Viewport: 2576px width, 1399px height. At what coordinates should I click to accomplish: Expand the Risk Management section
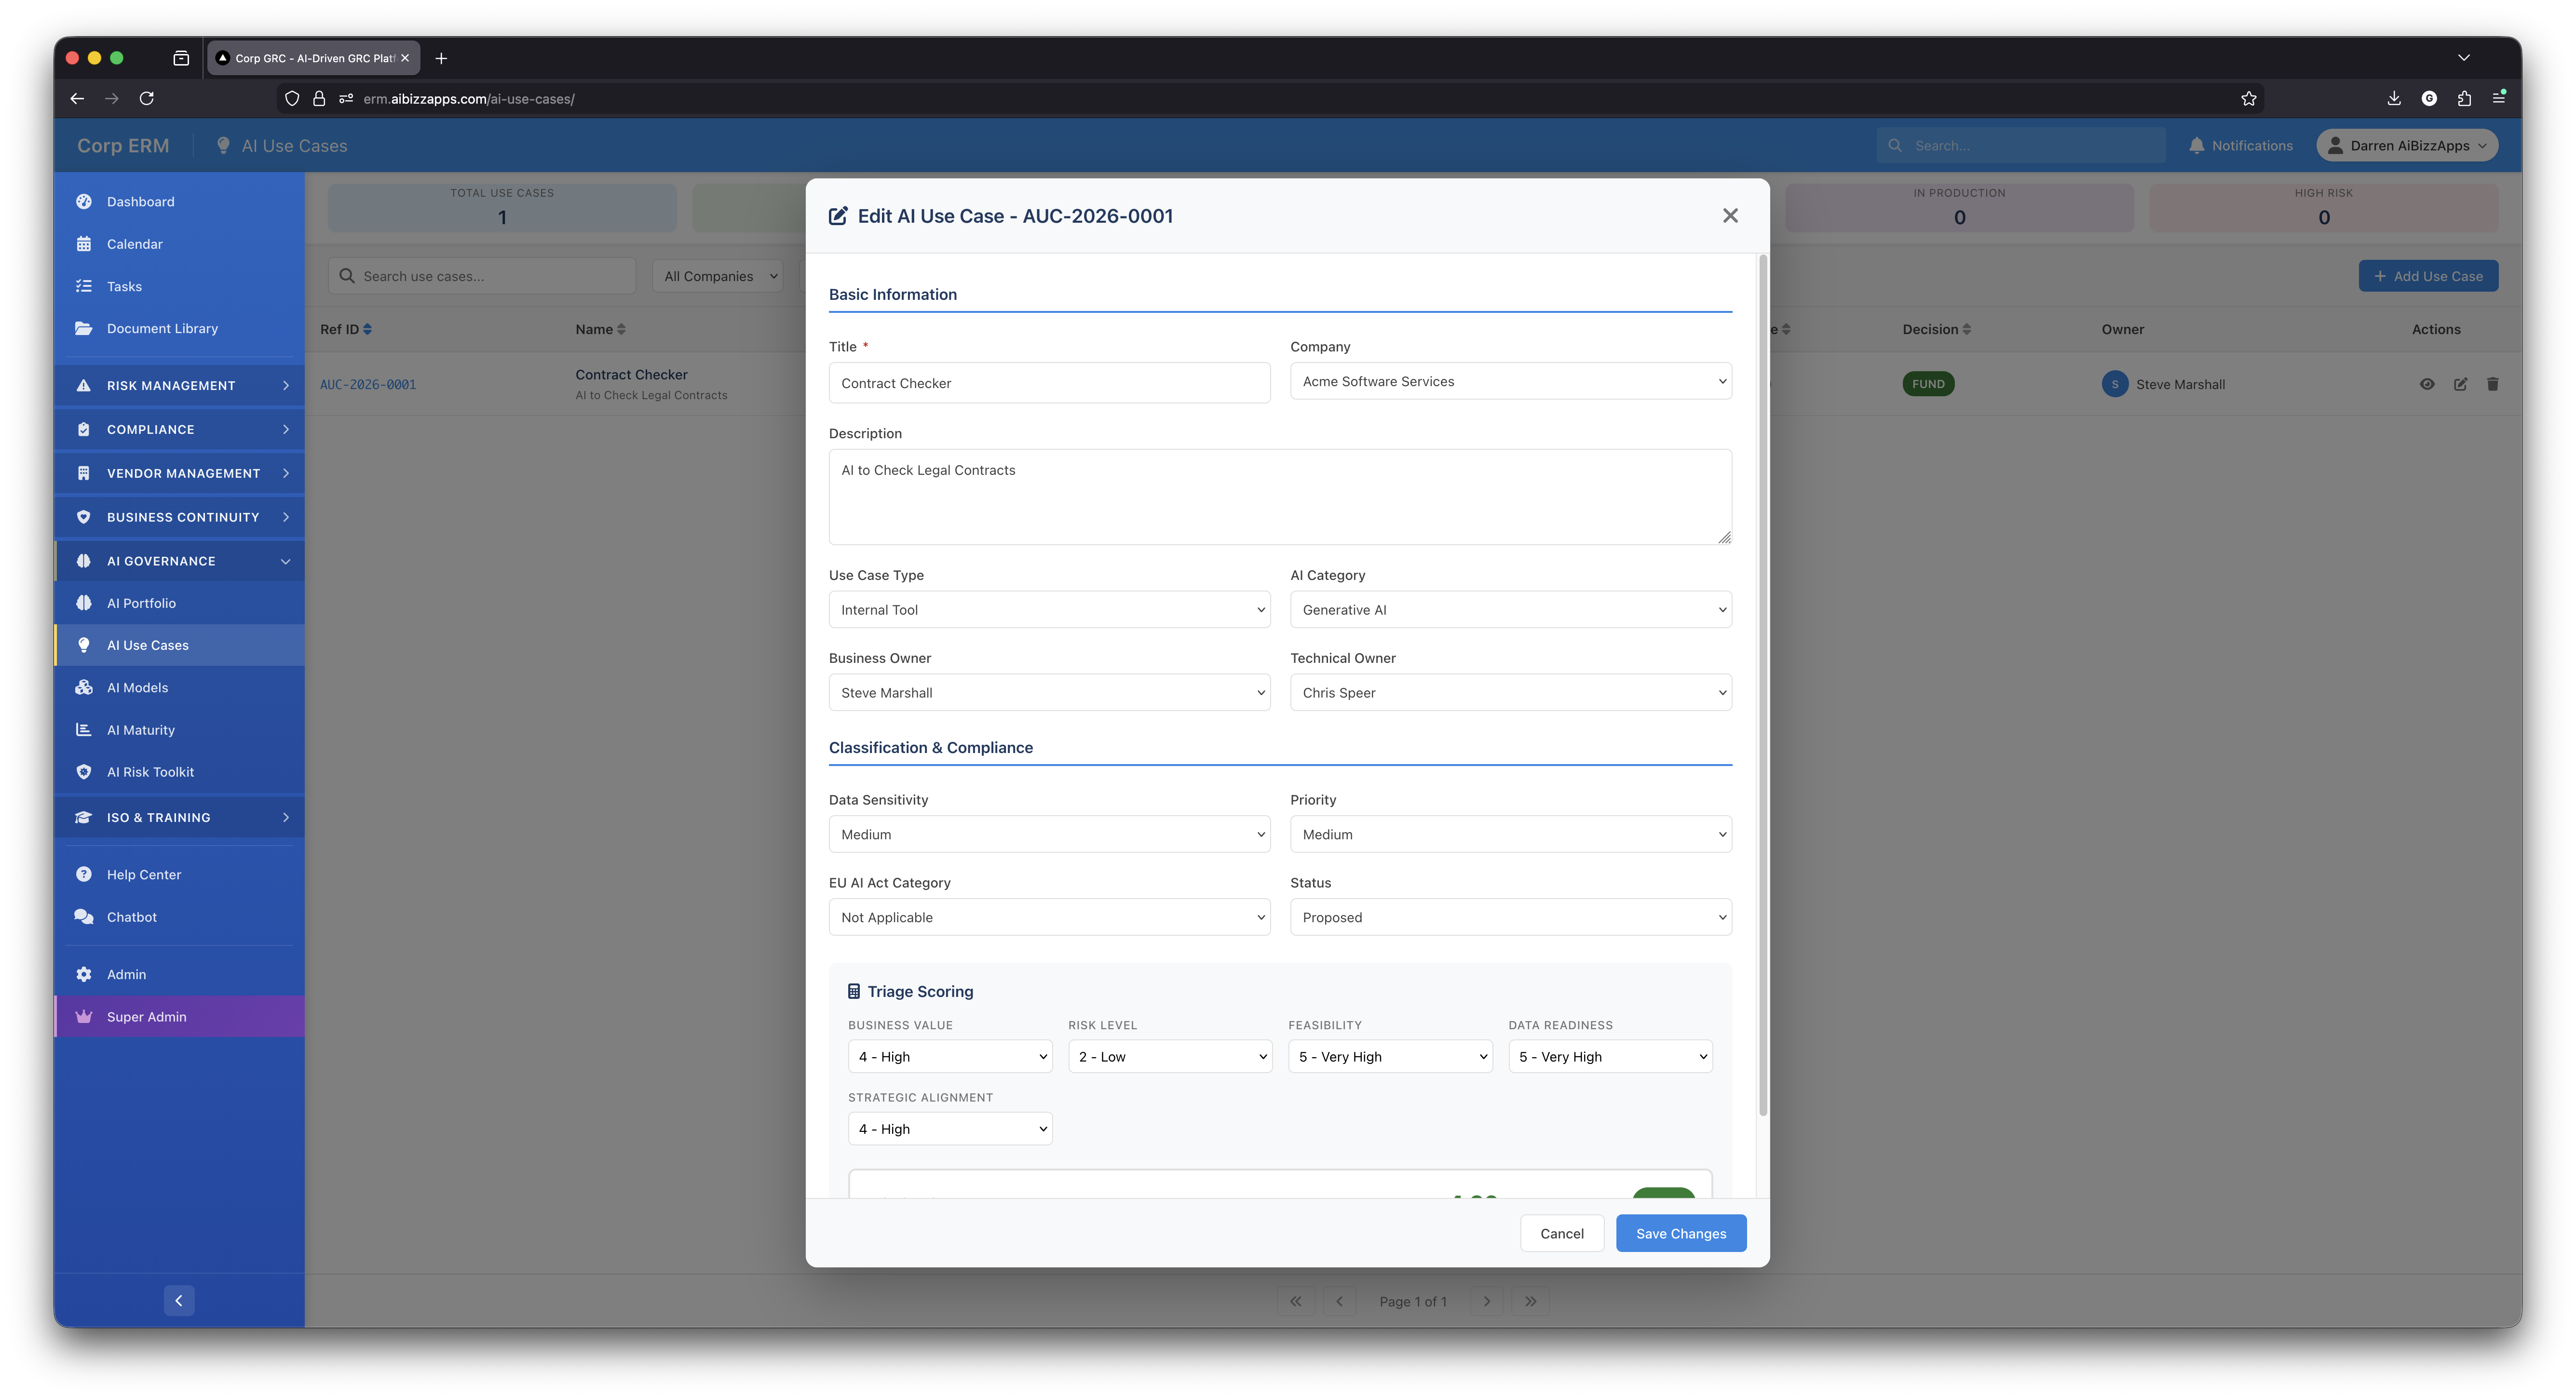pyautogui.click(x=171, y=384)
